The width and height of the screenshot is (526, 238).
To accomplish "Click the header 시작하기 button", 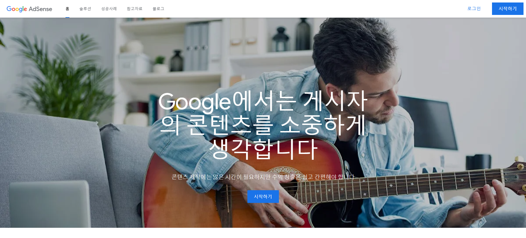I will [507, 9].
